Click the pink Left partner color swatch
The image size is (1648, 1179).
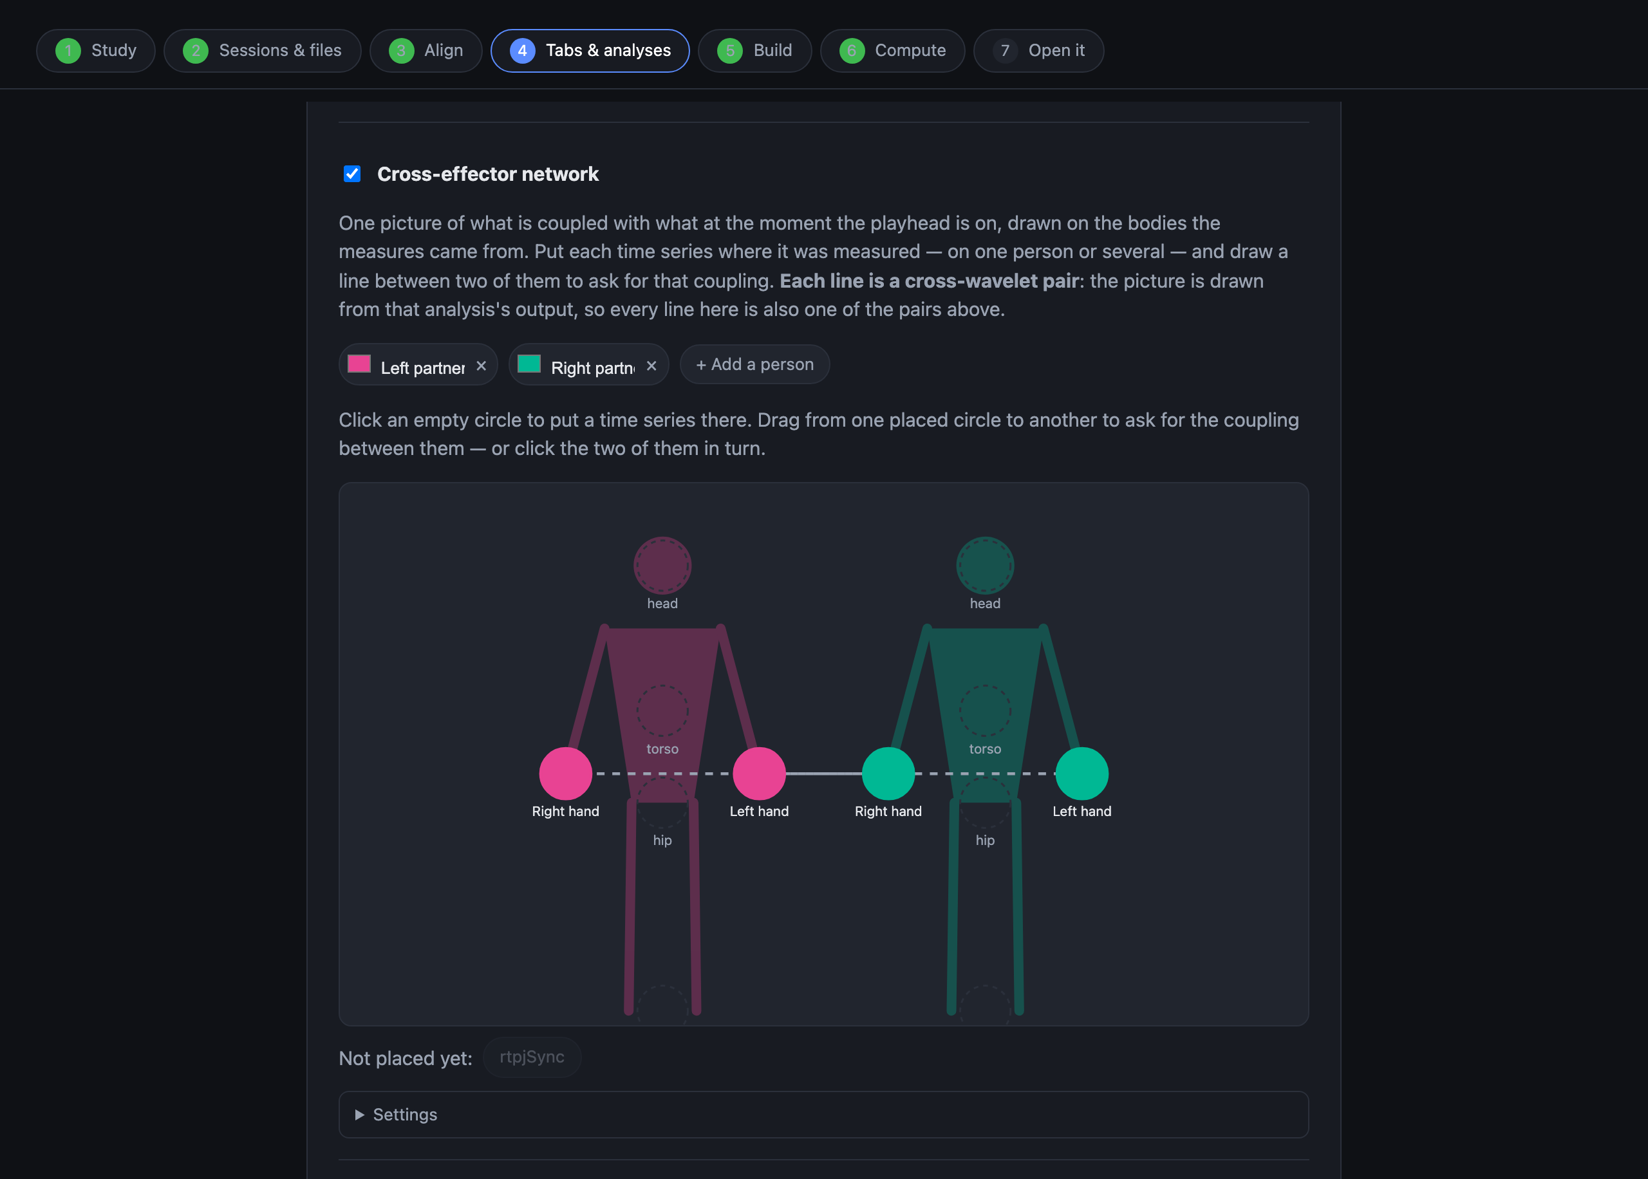coord(359,364)
